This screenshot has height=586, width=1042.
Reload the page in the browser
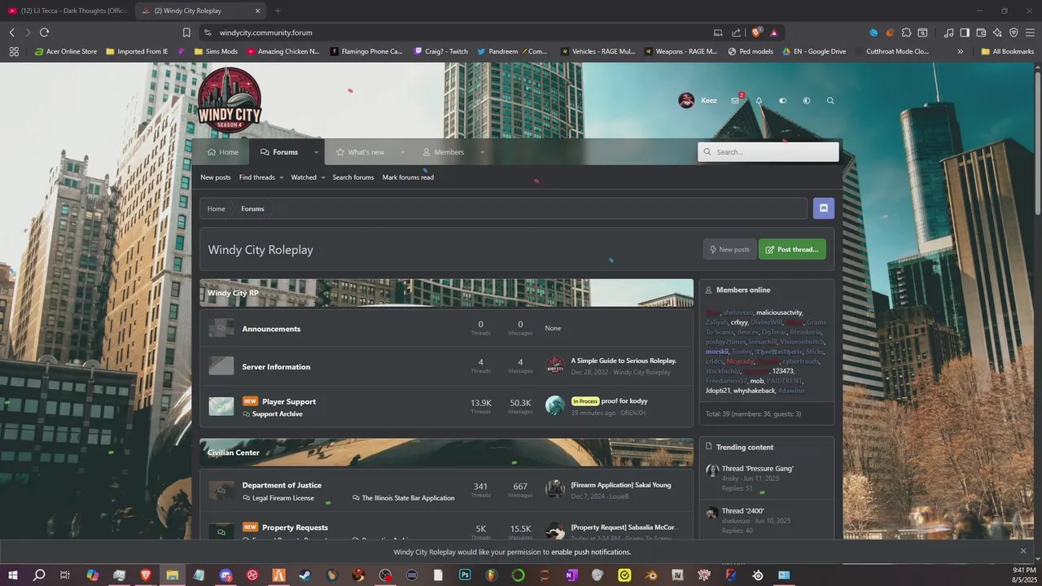tap(44, 33)
